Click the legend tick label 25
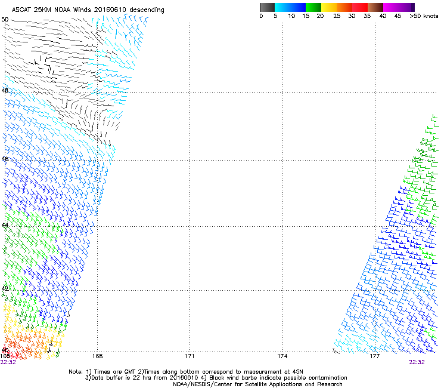Viewport: 441px width, 388px height. tap(337, 16)
